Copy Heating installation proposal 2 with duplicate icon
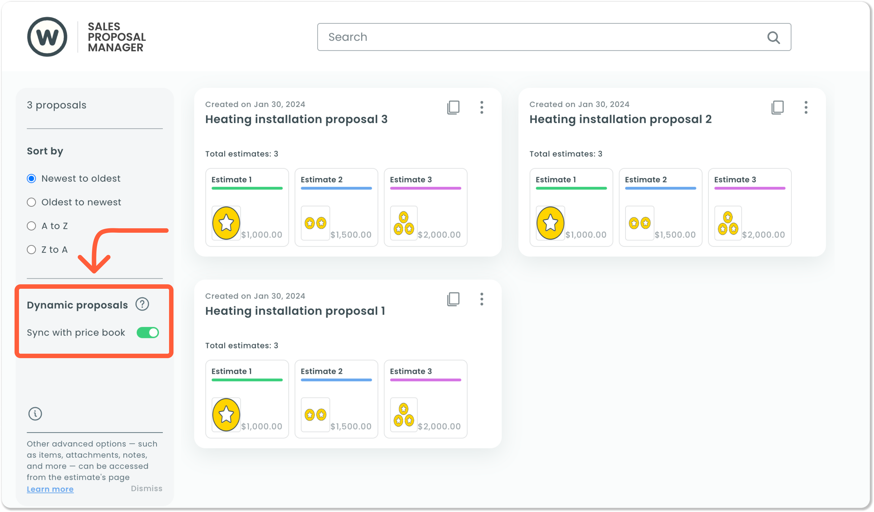The image size is (874, 512). 777,107
